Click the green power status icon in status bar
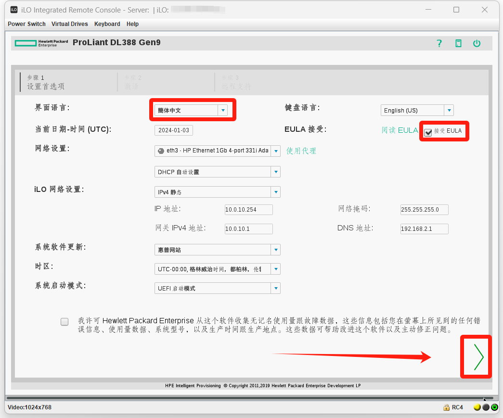The height and width of the screenshot is (418, 503). (494, 407)
